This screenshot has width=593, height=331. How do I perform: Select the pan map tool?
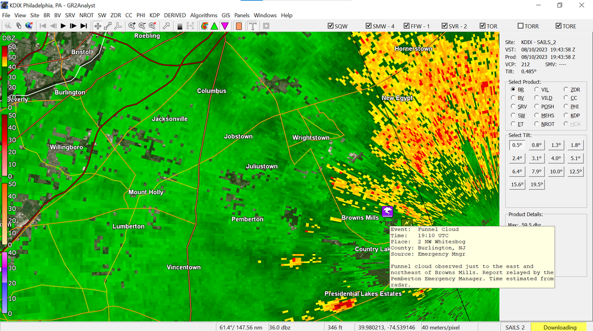click(97, 26)
